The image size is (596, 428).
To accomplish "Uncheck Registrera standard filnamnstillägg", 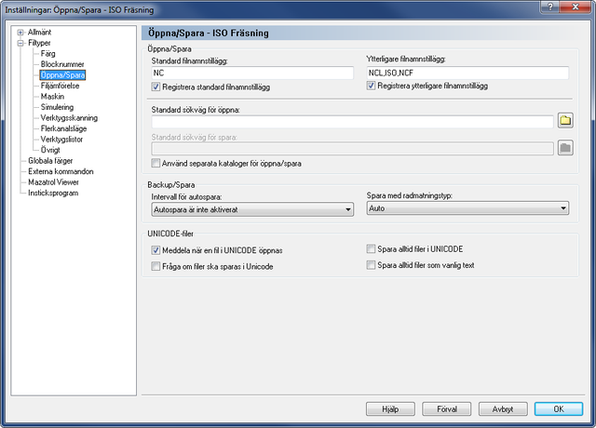I will coord(156,87).
